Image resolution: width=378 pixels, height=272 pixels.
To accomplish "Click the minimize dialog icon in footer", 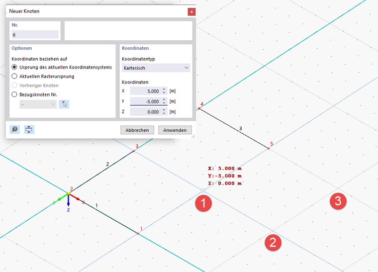I will (x=29, y=129).
